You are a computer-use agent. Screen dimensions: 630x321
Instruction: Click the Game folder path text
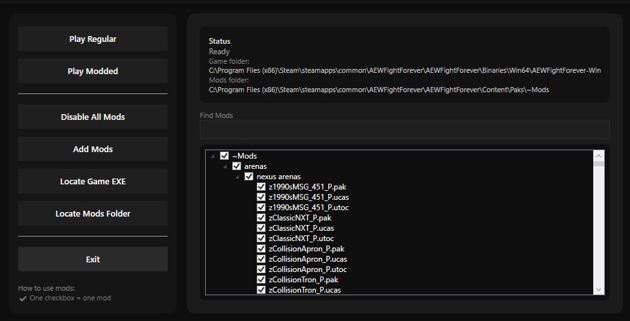pyautogui.click(x=404, y=71)
